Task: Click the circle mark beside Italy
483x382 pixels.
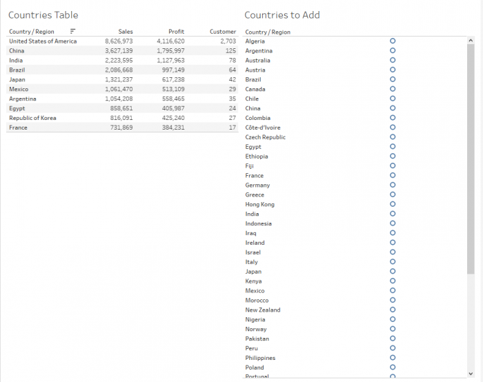Action: point(393,262)
